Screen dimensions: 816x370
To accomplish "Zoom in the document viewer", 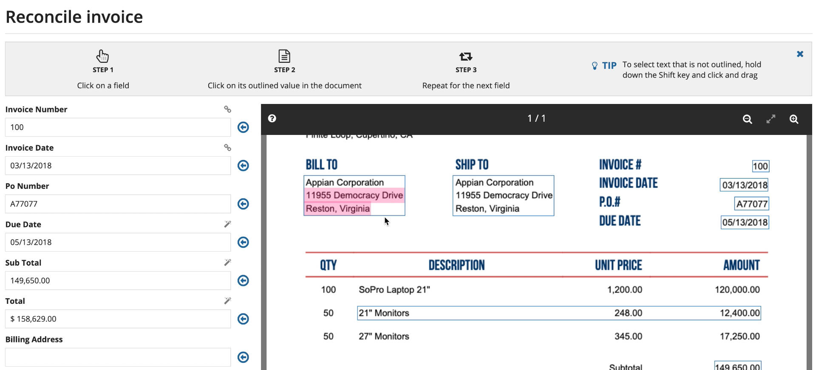I will click(x=793, y=119).
